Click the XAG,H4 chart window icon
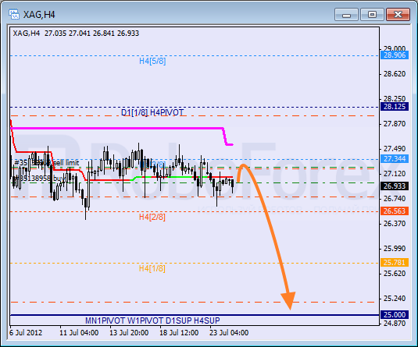The image size is (418, 347). [x=14, y=14]
